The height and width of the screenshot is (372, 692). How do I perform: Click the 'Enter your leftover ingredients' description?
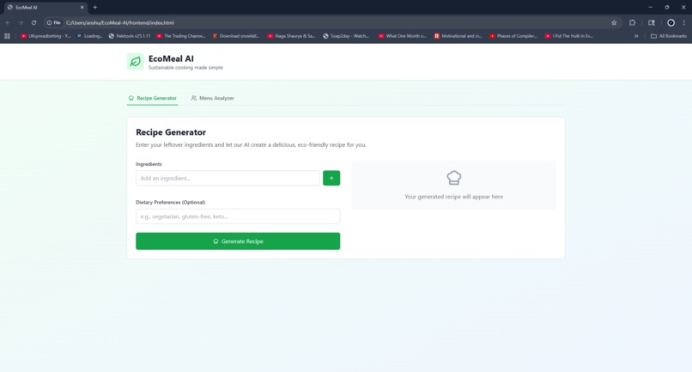[251, 144]
